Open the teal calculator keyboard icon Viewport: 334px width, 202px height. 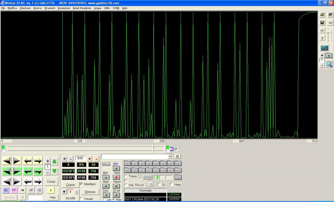(324, 48)
